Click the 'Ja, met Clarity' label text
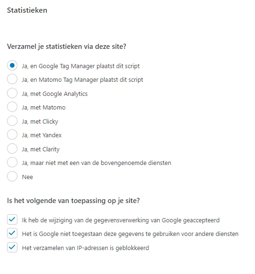This screenshot has width=255, height=274. pos(41,149)
